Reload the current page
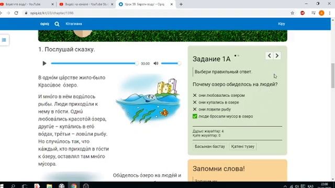The image size is (335, 188). tap(16, 13)
